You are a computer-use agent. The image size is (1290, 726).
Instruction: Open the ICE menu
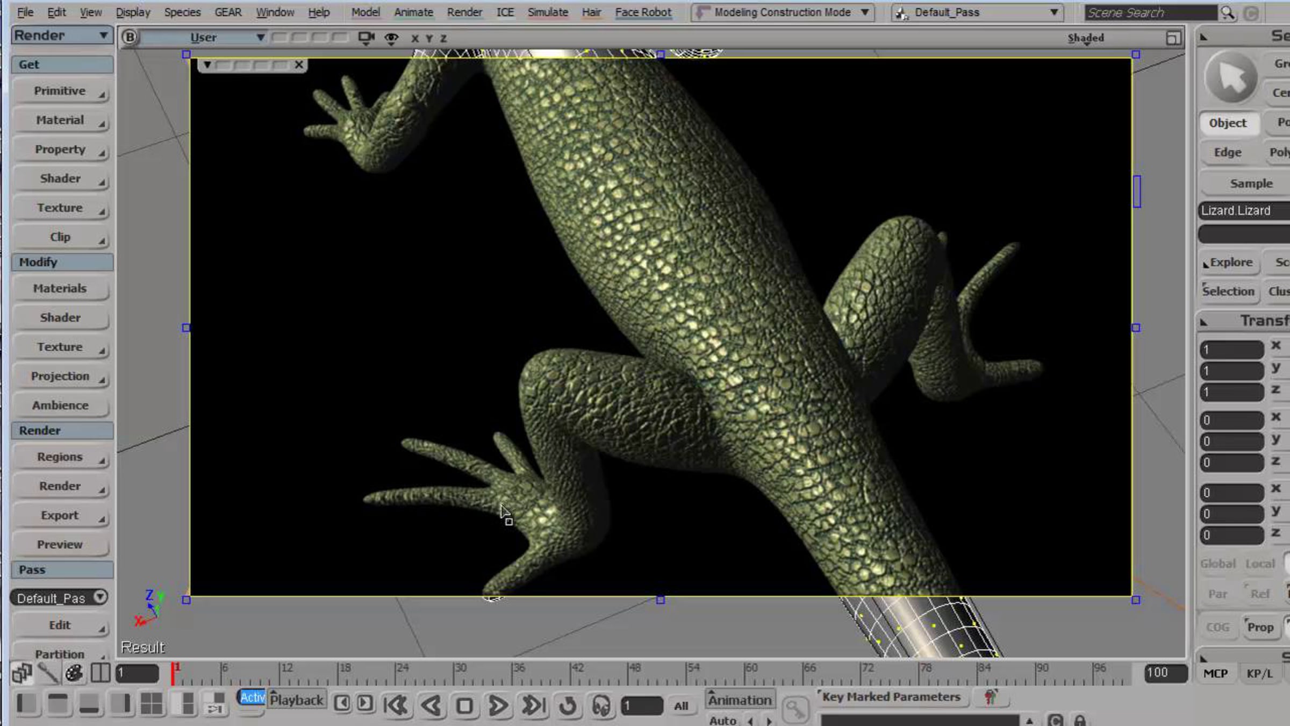505,12
